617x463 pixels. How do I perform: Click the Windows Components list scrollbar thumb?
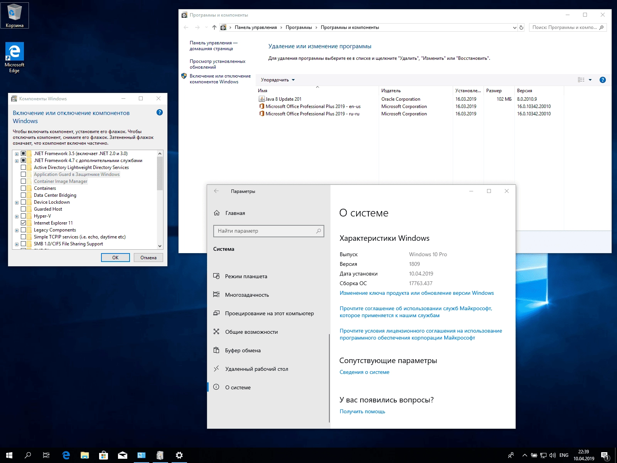click(160, 174)
